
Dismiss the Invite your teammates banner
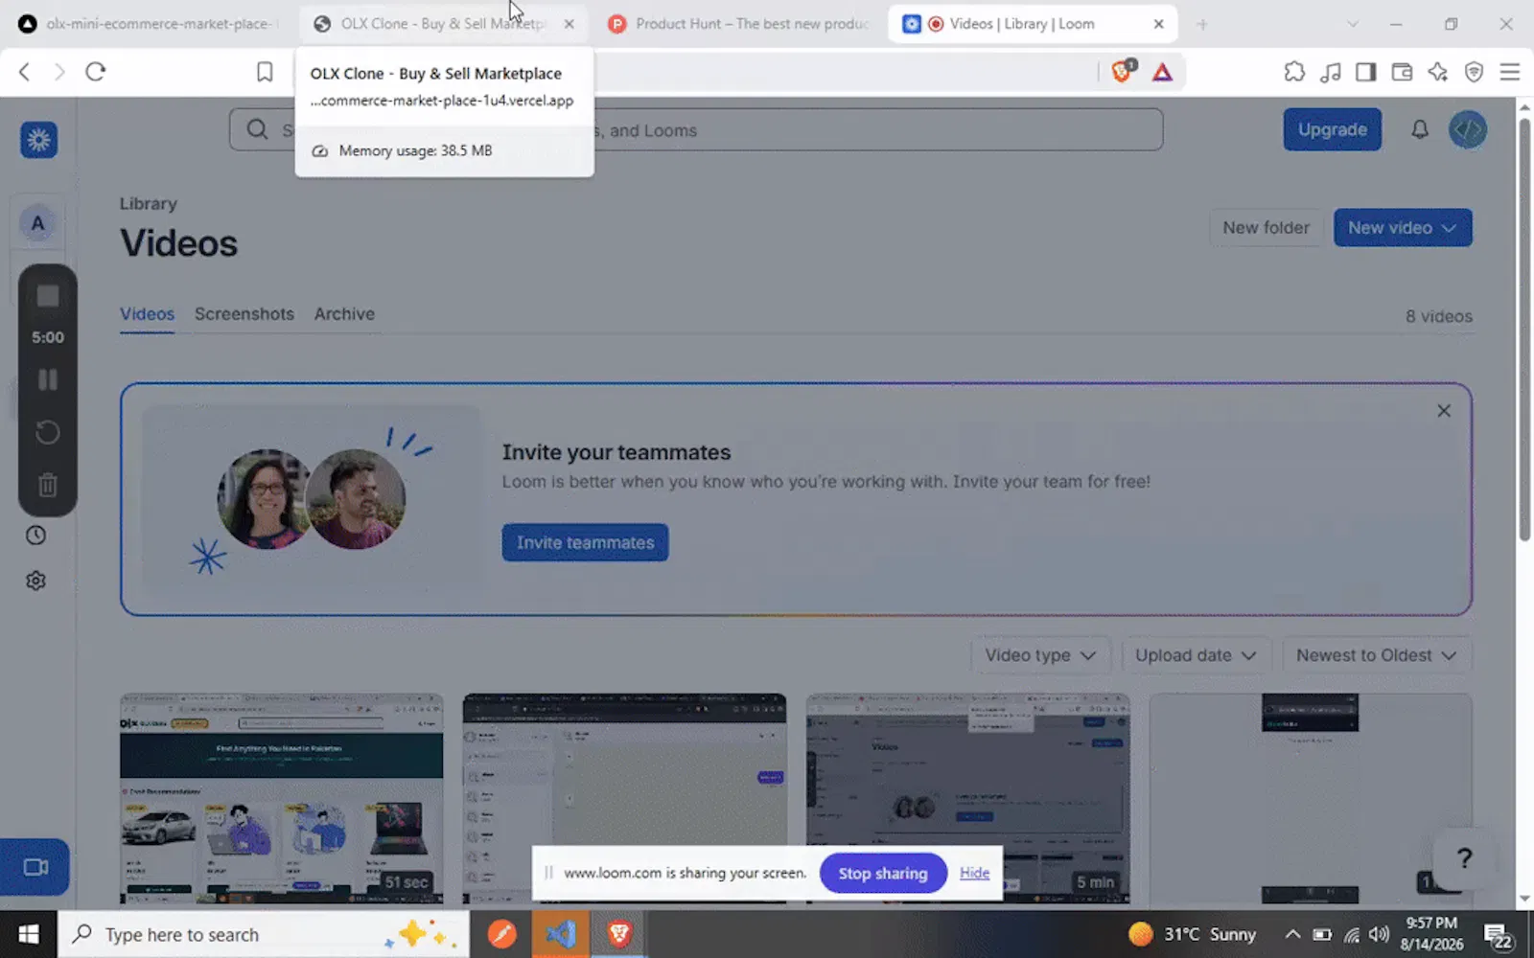pyautogui.click(x=1444, y=411)
